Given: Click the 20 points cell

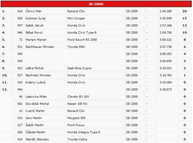Looking at the screenshot, I should (x=185, y=11).
